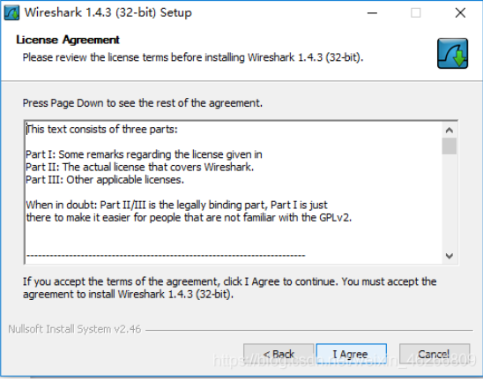Click the 'Wireshark 1.4.3 (32-bit) Setup' title text

pos(108,12)
